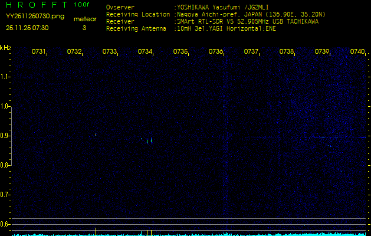
Task: Click the 0731 time marker
Action: point(38,51)
